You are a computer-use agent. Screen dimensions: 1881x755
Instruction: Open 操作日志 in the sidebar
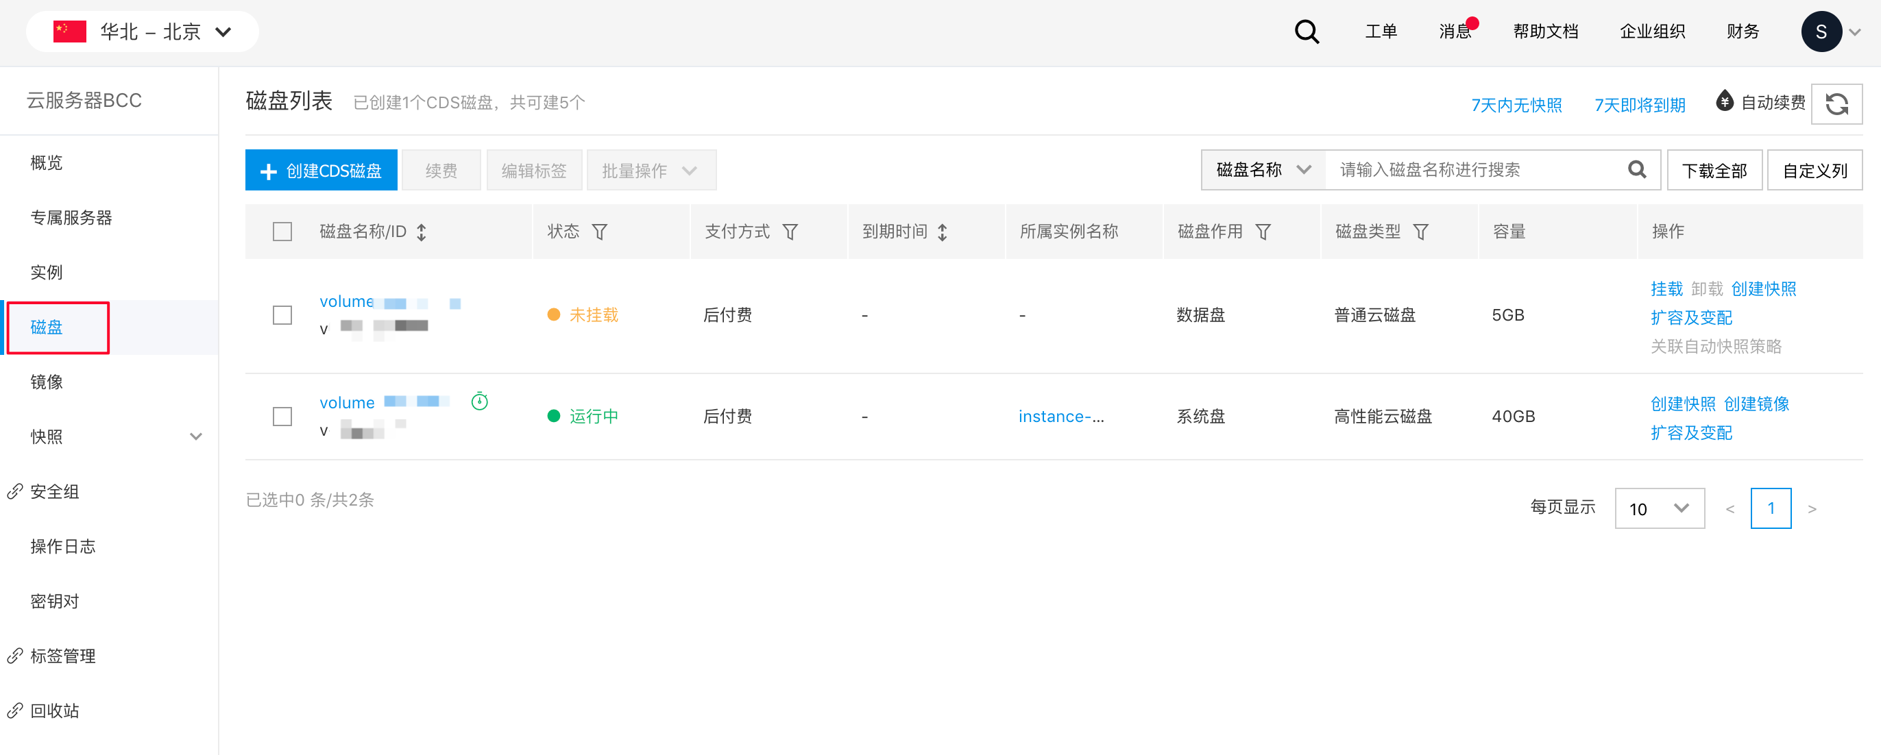pos(63,545)
